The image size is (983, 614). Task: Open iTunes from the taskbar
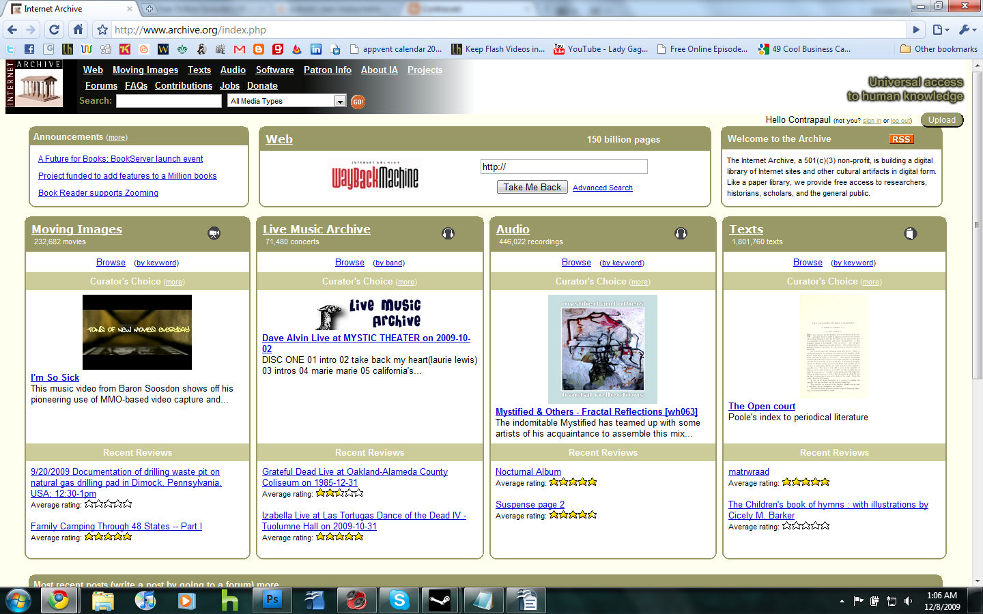coord(145,600)
